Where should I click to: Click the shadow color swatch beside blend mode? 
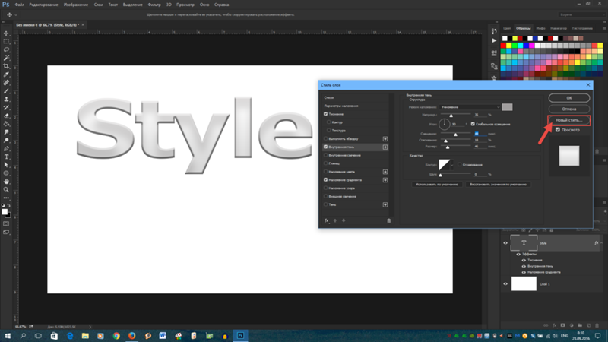pyautogui.click(x=507, y=107)
